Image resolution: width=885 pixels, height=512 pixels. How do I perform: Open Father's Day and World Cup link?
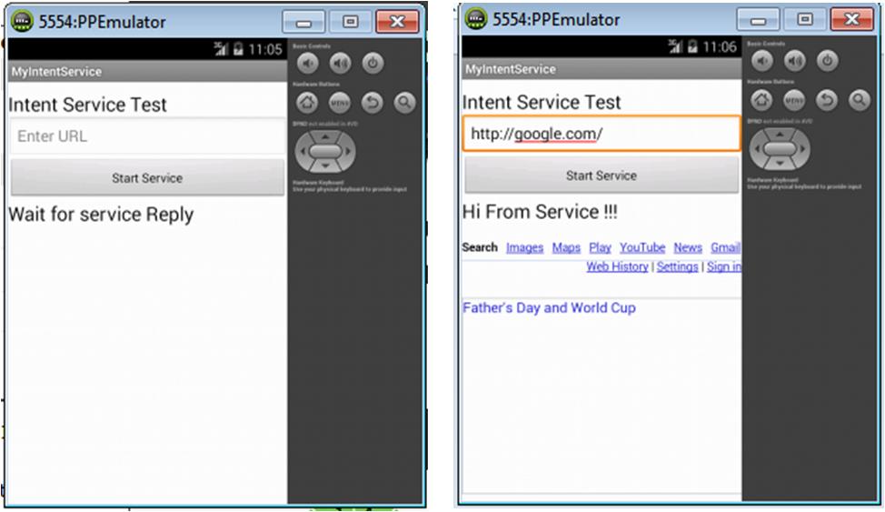click(549, 308)
